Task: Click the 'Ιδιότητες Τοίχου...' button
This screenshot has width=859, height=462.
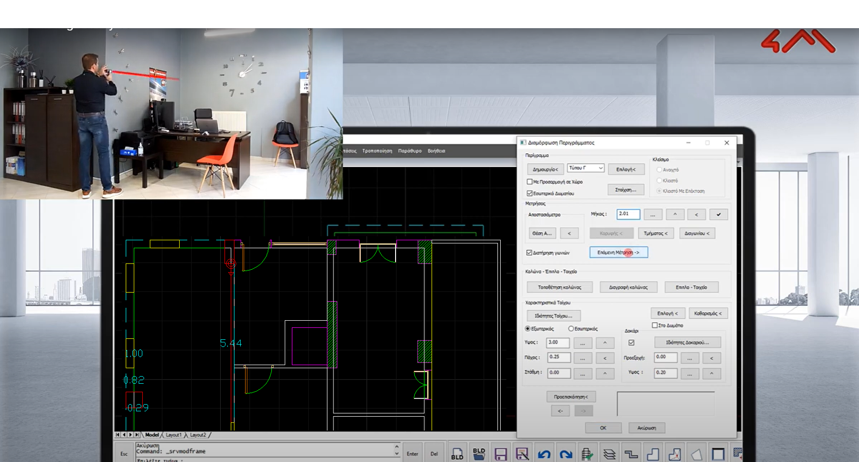Action: [553, 316]
